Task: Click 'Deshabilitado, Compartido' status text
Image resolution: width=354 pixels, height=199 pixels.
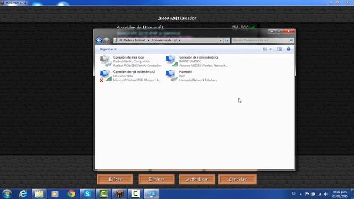Action: [x=132, y=61]
